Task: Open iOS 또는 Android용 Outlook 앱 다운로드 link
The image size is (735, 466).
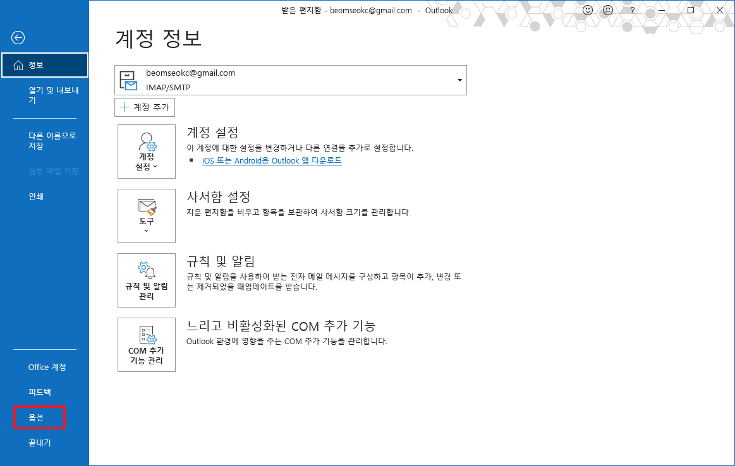Action: pyautogui.click(x=272, y=160)
